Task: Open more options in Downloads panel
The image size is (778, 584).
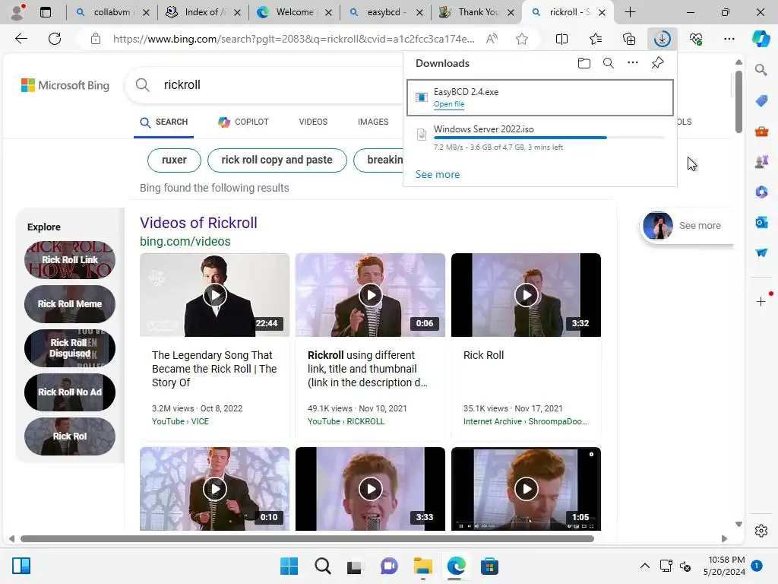Action: tap(633, 63)
